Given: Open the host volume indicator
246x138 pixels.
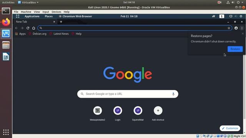Looking at the screenshot, I should tap(233, 2).
